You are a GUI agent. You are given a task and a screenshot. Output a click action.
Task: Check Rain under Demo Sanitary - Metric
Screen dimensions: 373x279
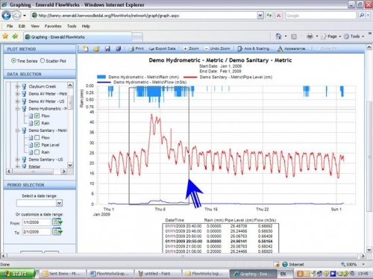click(37, 152)
